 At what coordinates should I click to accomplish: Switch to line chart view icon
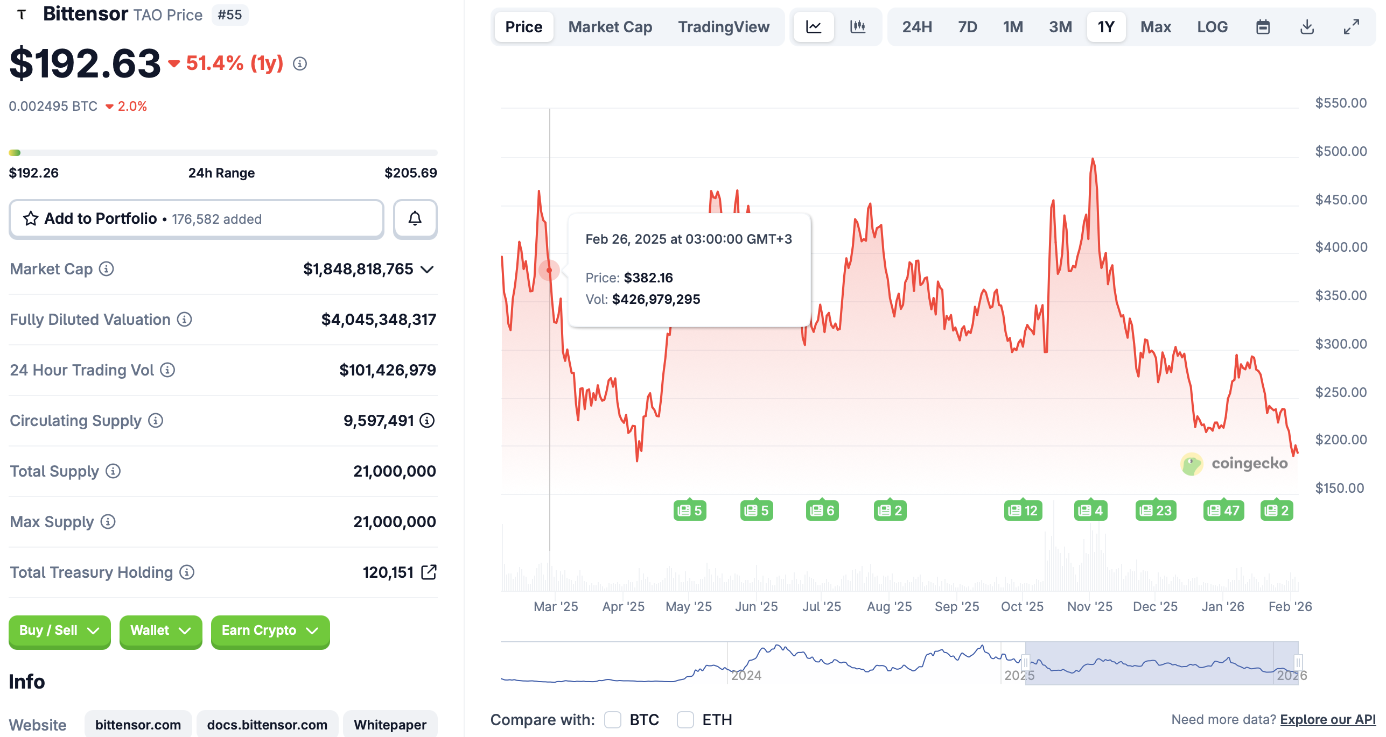click(814, 27)
